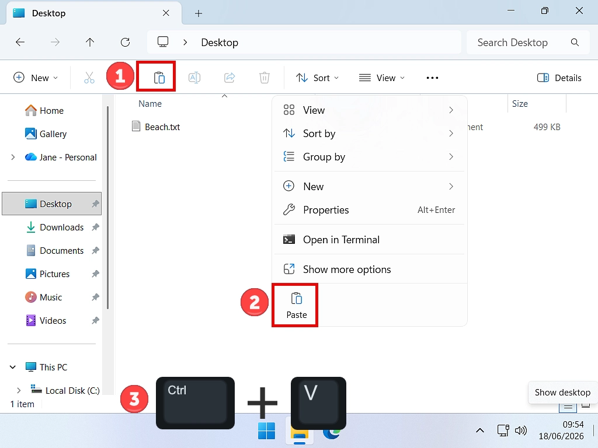598x448 pixels.
Task: Show hidden tray icons chevron
Action: [480, 431]
